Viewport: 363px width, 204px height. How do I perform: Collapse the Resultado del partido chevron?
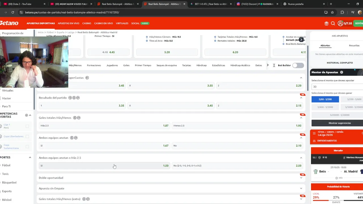pos(301,98)
